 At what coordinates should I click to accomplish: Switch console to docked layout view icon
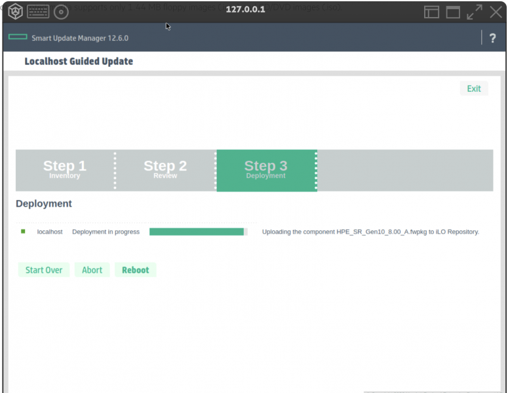click(x=431, y=12)
